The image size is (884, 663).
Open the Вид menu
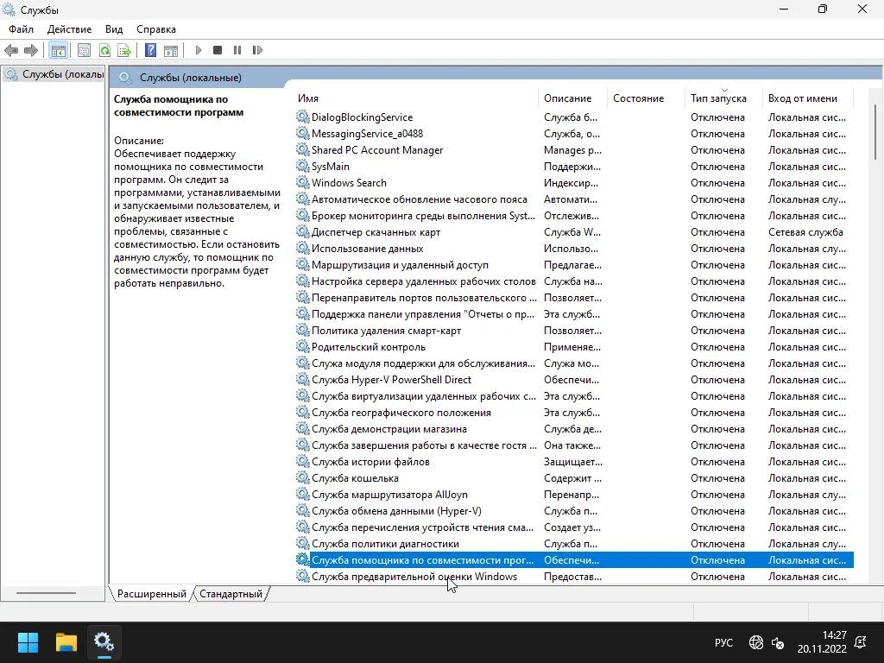pos(113,29)
